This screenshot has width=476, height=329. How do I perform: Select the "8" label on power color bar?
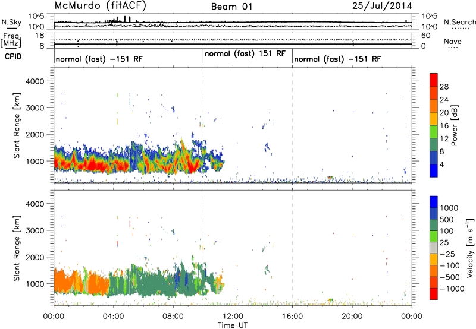click(442, 151)
